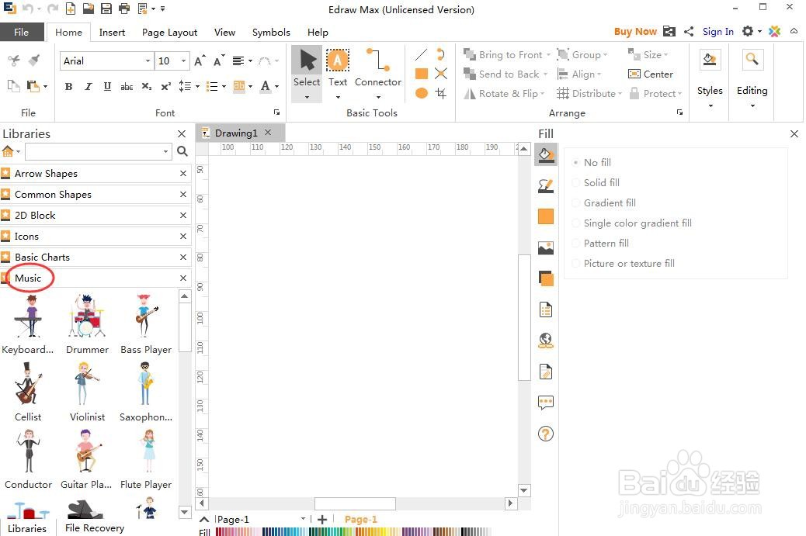Apply subscript formatting
The image size is (806, 536).
pyautogui.click(x=147, y=86)
